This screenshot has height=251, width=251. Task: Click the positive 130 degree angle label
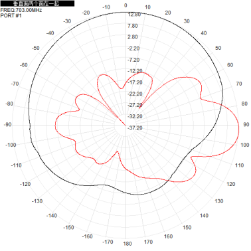tap(219, 201)
